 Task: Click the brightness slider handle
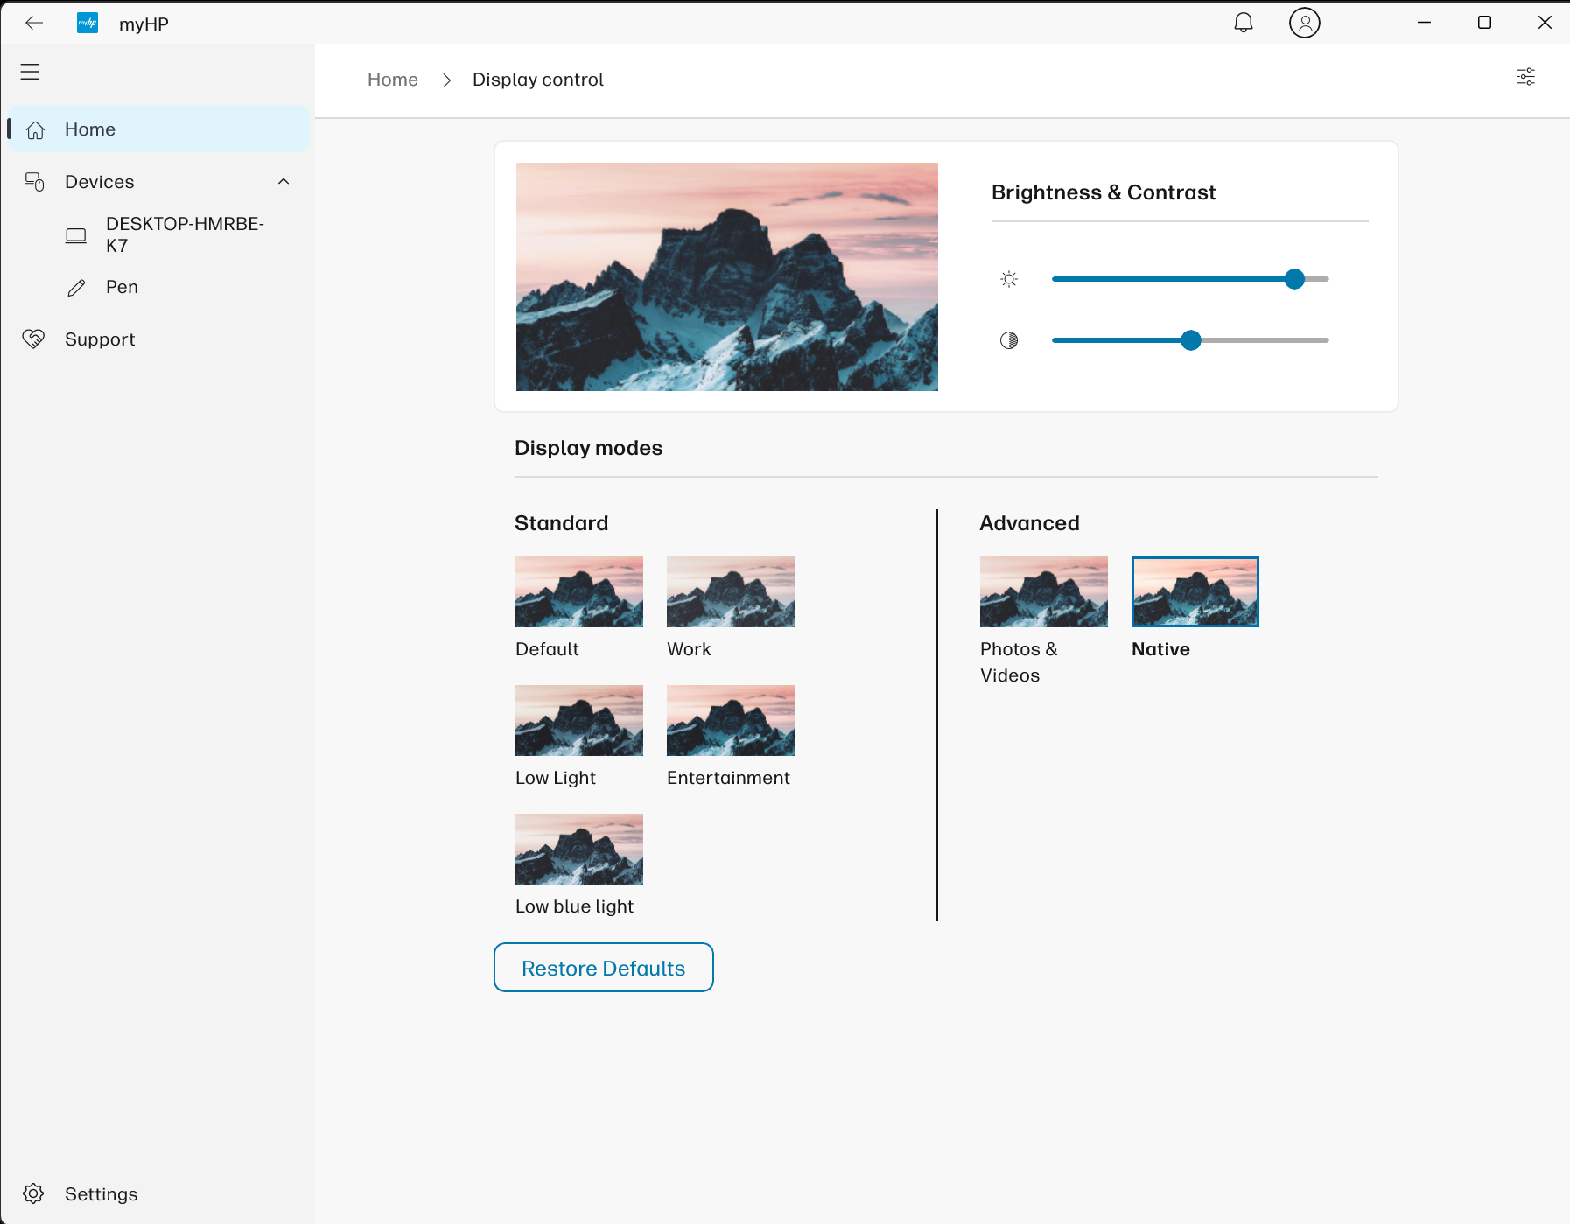coord(1294,279)
